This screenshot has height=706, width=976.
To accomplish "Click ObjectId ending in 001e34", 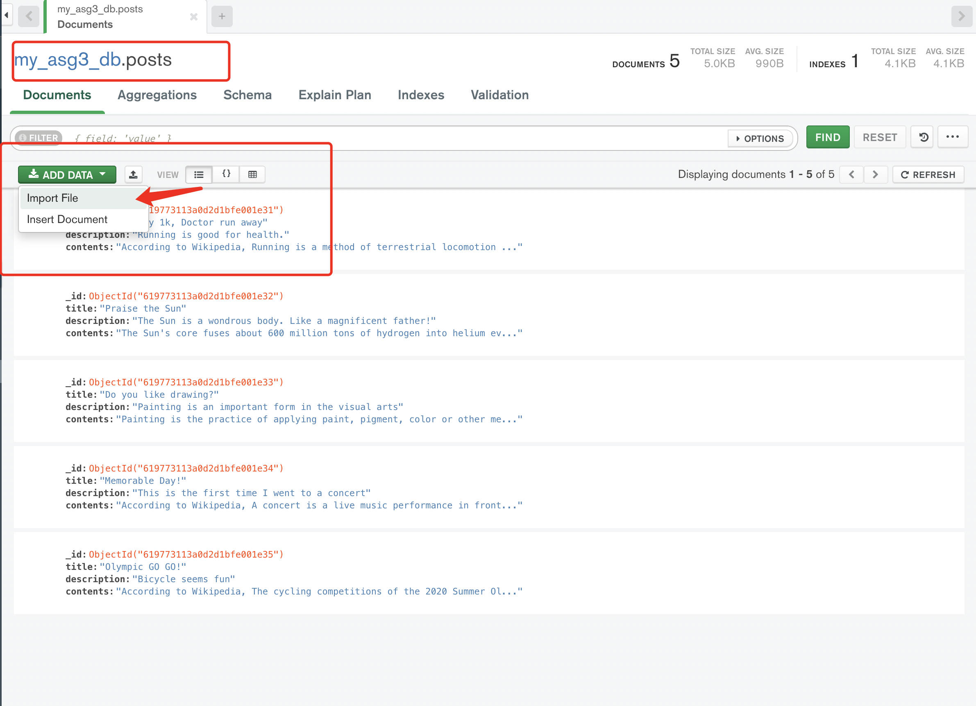I will (186, 468).
